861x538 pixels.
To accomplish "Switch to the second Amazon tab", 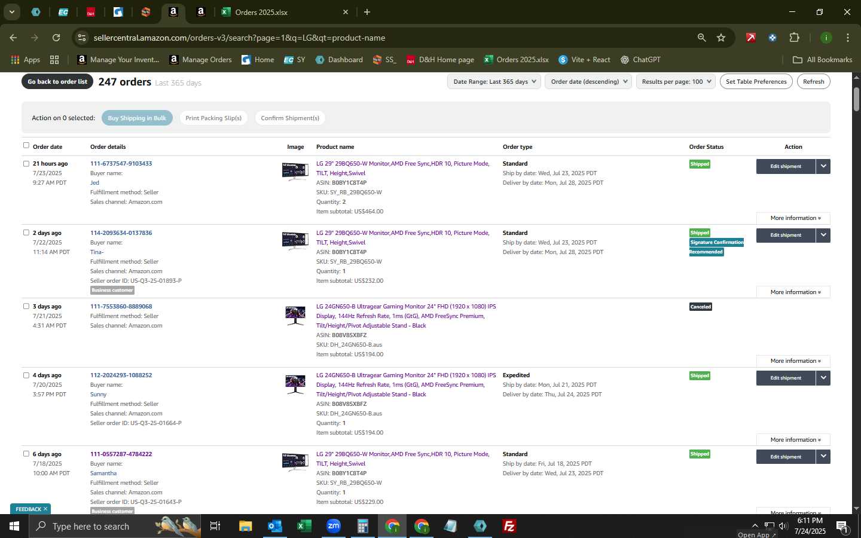I will point(201,12).
